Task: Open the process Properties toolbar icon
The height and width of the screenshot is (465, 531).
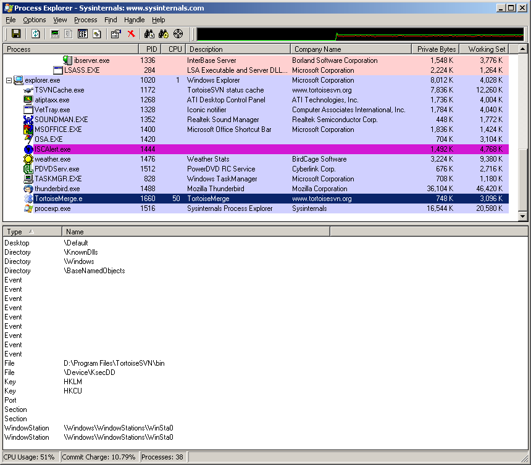Action: pos(116,33)
